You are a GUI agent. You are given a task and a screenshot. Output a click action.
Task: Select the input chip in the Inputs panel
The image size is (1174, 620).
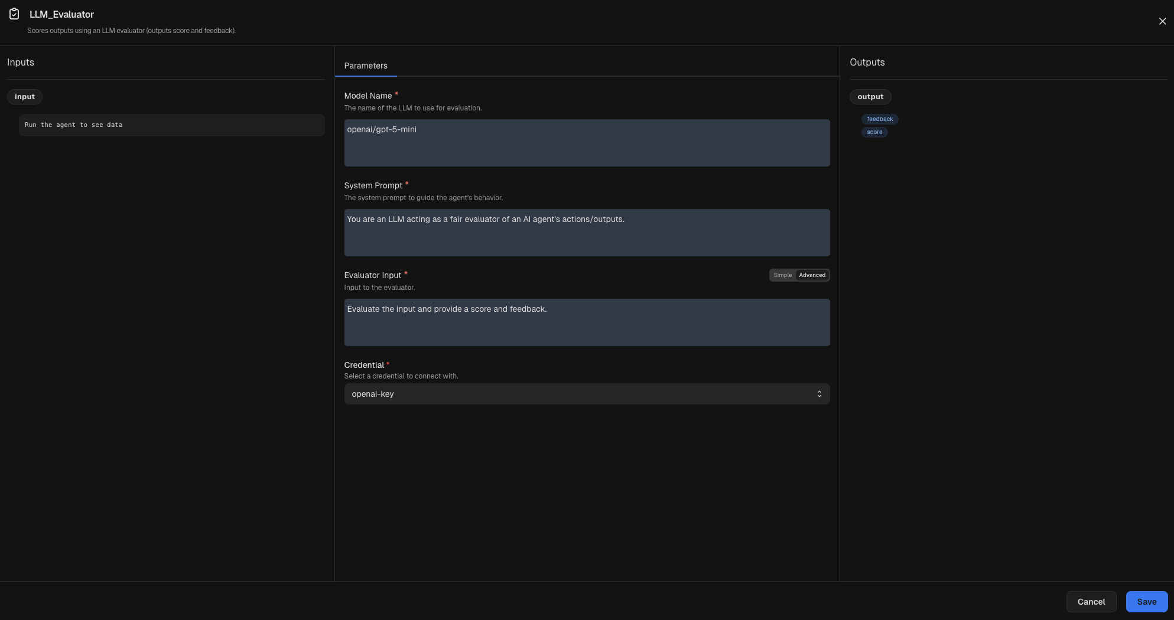click(x=24, y=96)
